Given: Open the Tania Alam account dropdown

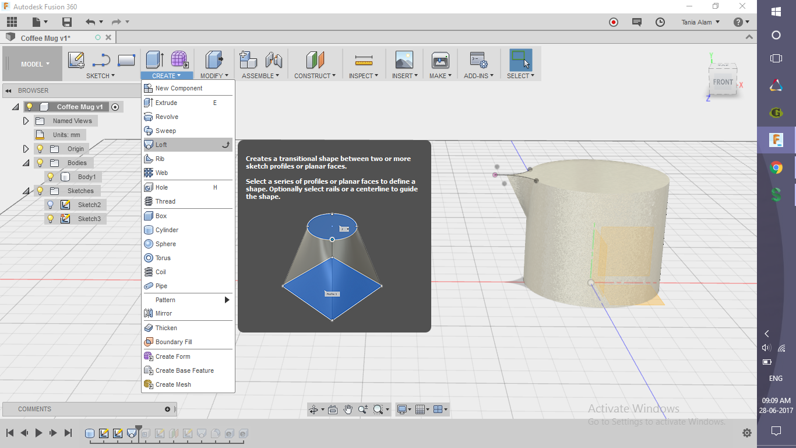Looking at the screenshot, I should 700,22.
